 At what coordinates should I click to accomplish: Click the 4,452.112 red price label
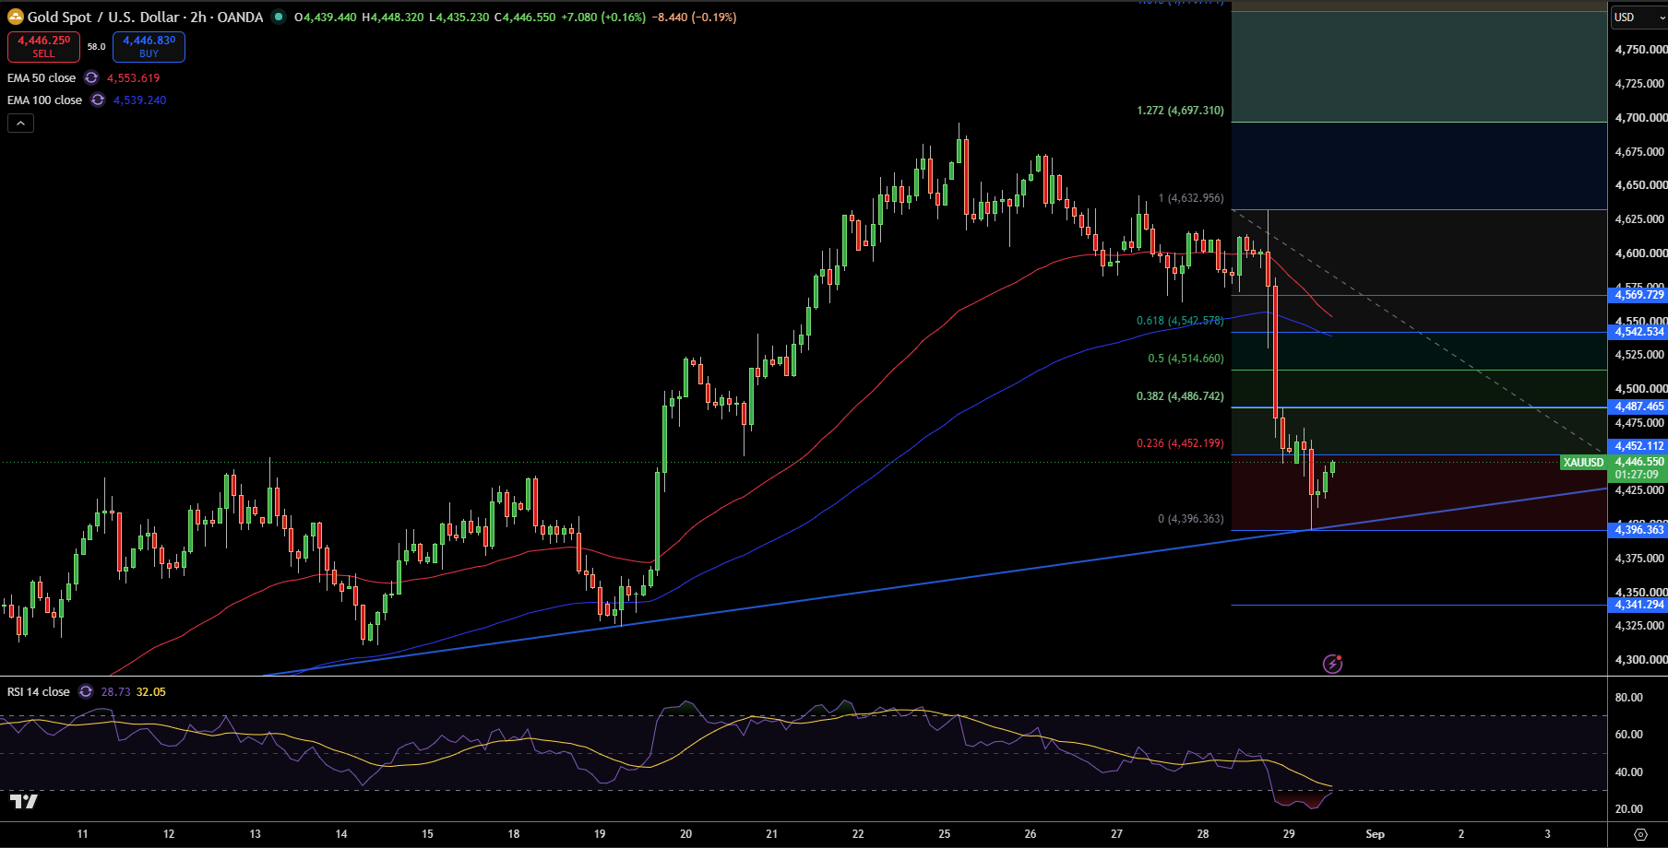click(1638, 446)
